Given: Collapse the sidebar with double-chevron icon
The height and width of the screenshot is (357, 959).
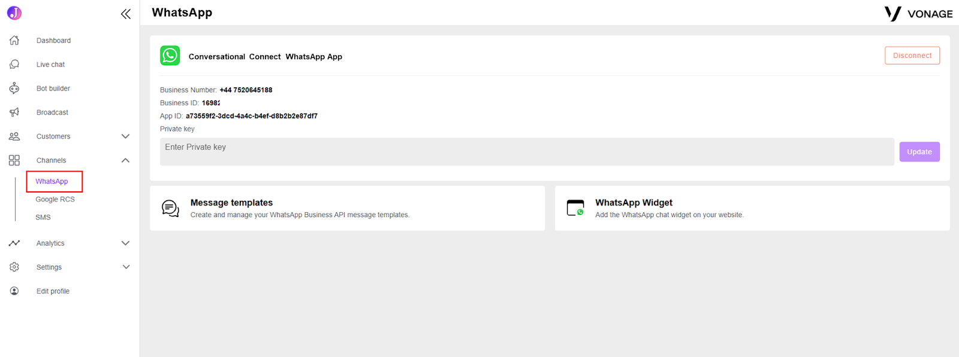Looking at the screenshot, I should coord(125,14).
